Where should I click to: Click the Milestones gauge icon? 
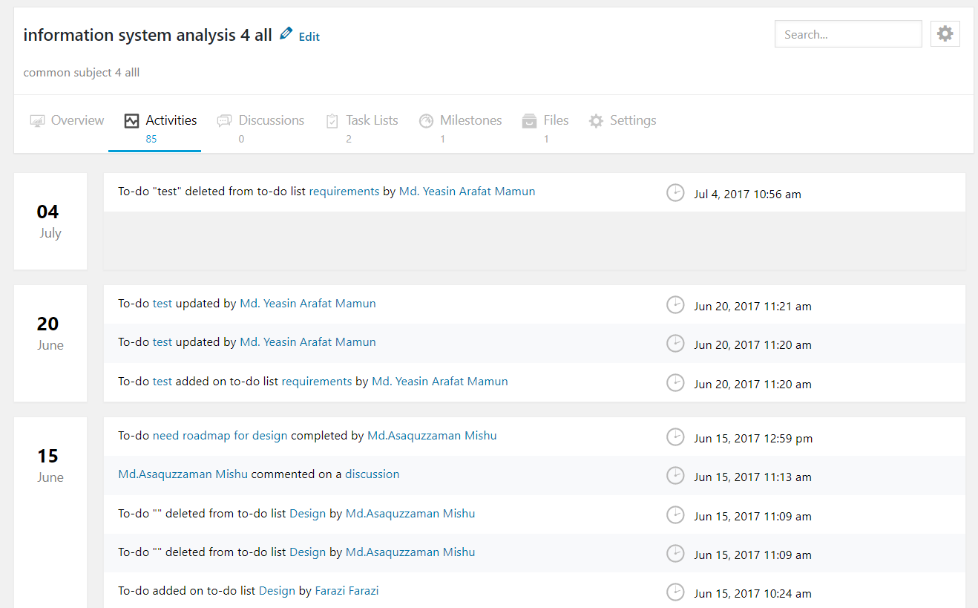pos(426,120)
